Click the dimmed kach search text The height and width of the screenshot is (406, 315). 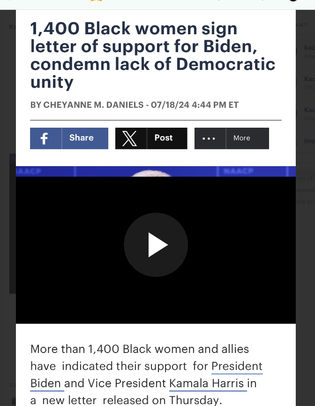click(301, 24)
